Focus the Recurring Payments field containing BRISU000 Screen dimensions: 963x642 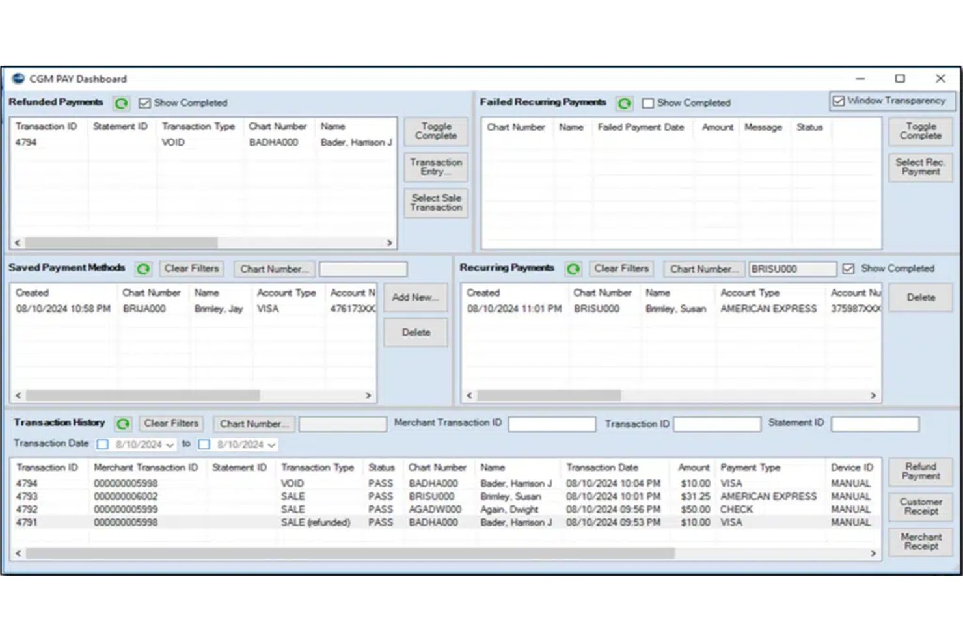tap(793, 269)
